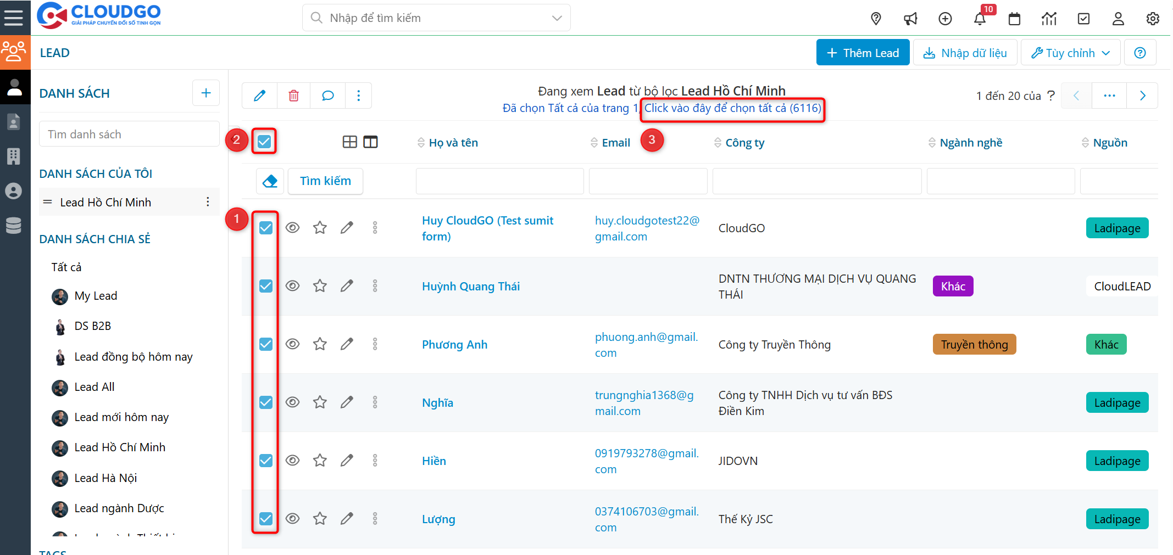
Task: Click the megaphone announcements icon
Action: pyautogui.click(x=910, y=19)
